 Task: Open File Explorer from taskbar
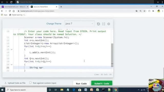[x=62, y=90]
